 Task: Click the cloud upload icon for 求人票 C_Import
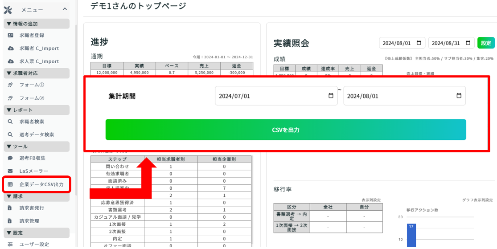(x=10, y=61)
